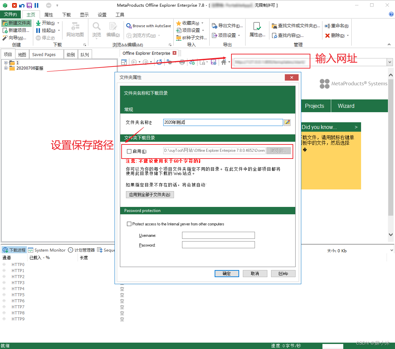This screenshot has height=349, width=395.
Task: Expand the 20200708客服 folder
Action: pyautogui.click(x=5, y=68)
